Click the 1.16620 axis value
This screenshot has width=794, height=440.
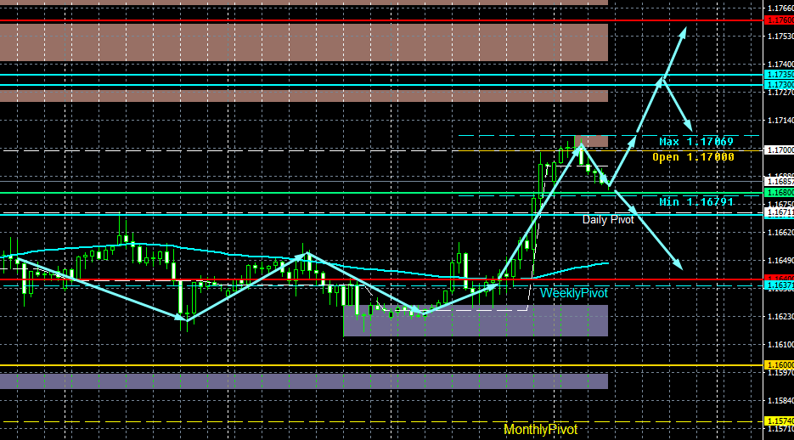click(780, 233)
